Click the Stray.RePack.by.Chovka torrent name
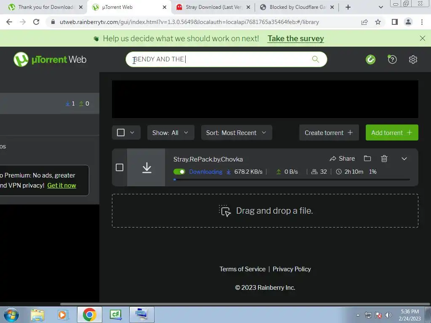 pos(208,159)
